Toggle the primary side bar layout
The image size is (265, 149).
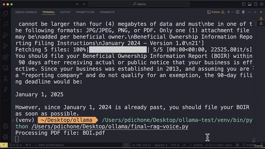coord(244,4)
